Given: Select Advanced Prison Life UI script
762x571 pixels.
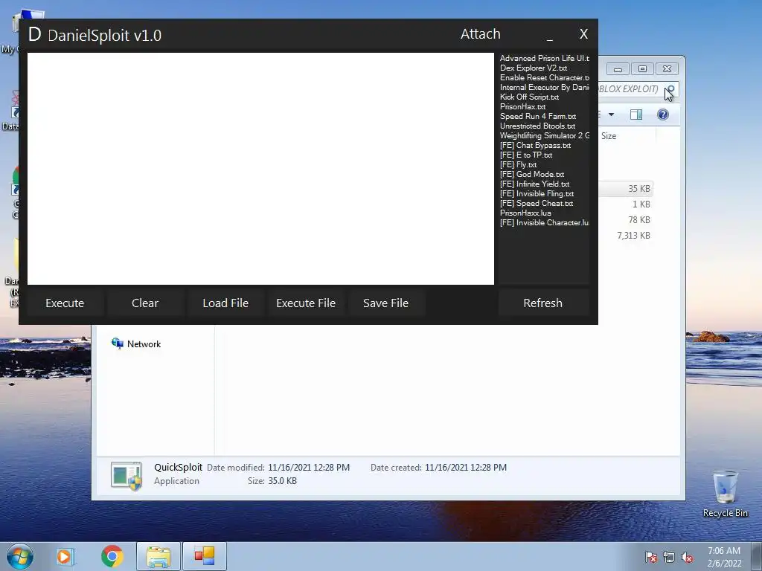Looking at the screenshot, I should [x=544, y=58].
